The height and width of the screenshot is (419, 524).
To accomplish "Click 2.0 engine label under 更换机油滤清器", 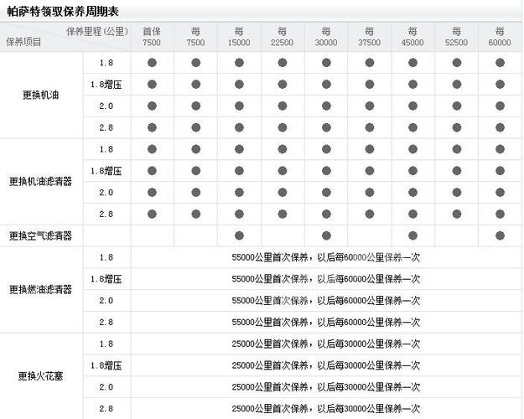I will click(106, 193).
